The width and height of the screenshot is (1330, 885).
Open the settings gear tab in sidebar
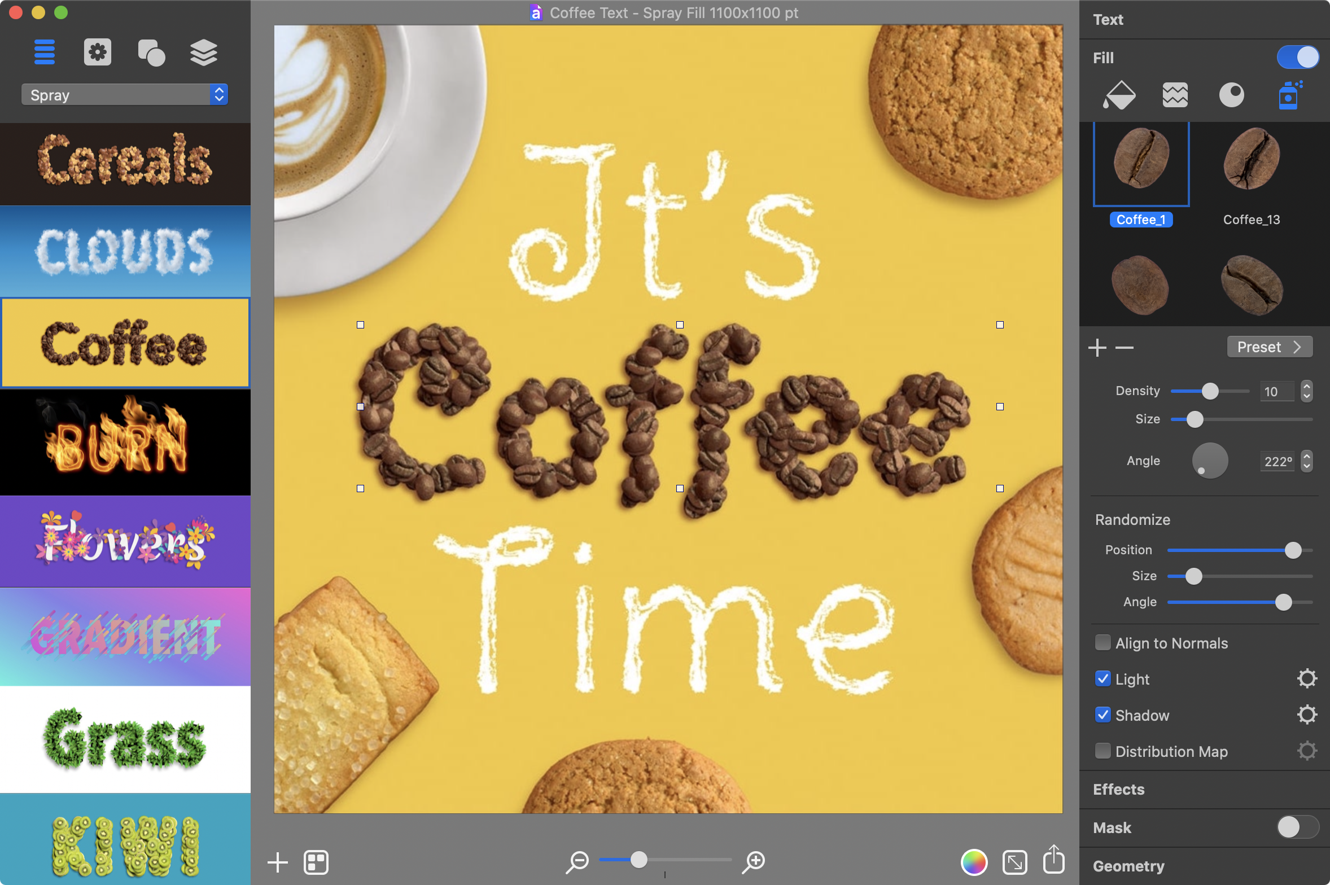tap(98, 52)
